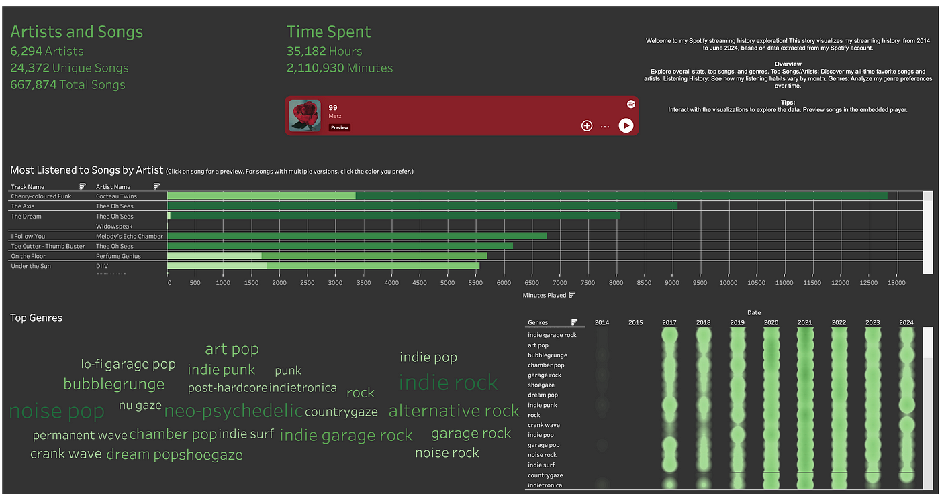940x494 pixels.
Task: Select the I Follow You track label
Action: point(28,236)
